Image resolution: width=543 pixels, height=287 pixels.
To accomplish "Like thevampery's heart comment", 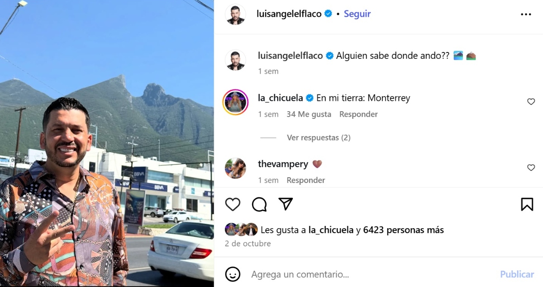I will (531, 168).
